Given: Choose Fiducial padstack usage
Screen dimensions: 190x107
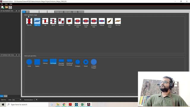Looking at the screenshot, I should [102, 22].
